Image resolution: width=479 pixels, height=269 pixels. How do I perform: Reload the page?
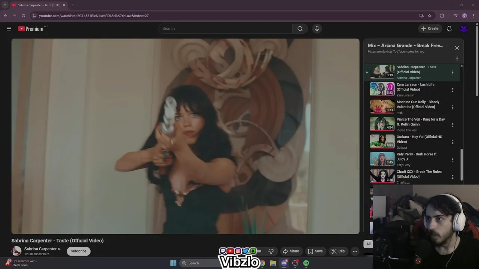point(23,16)
